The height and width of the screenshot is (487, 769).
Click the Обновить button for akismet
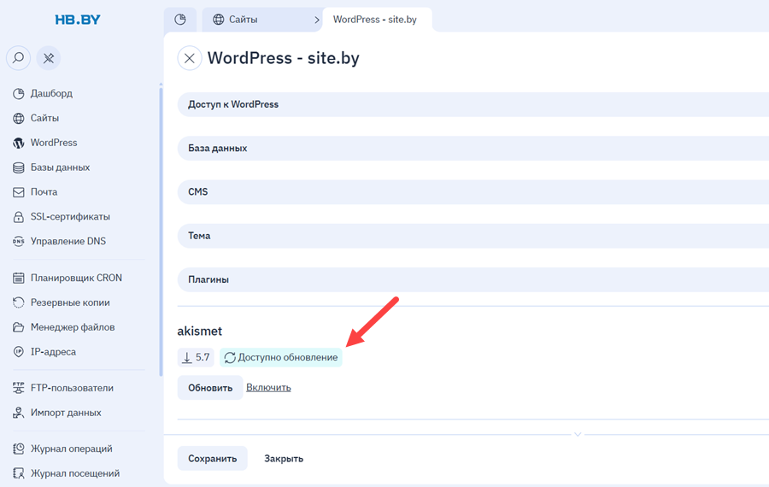(210, 388)
